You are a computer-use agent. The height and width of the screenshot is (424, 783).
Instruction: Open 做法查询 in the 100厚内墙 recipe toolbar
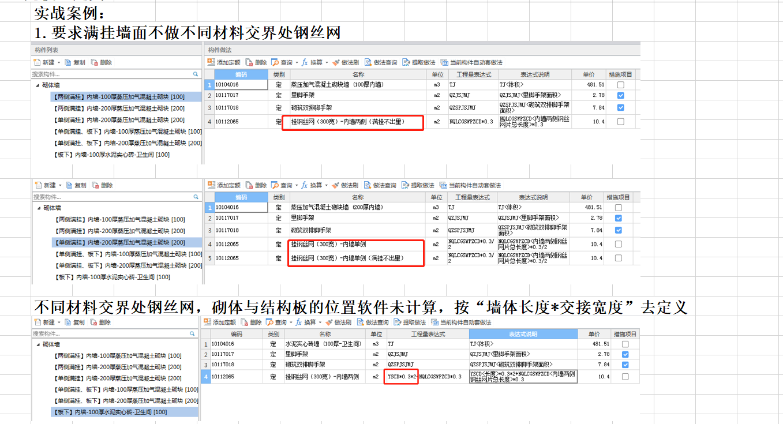pos(381,62)
